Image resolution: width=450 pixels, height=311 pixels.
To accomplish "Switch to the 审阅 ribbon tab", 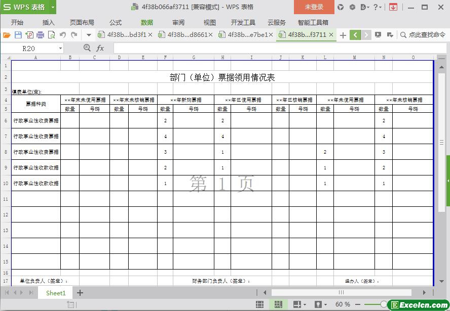I will point(178,22).
